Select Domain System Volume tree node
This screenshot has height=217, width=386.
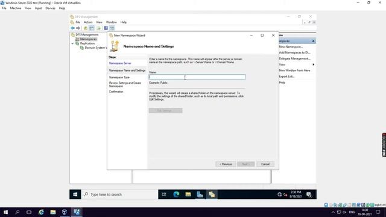[x=96, y=48]
